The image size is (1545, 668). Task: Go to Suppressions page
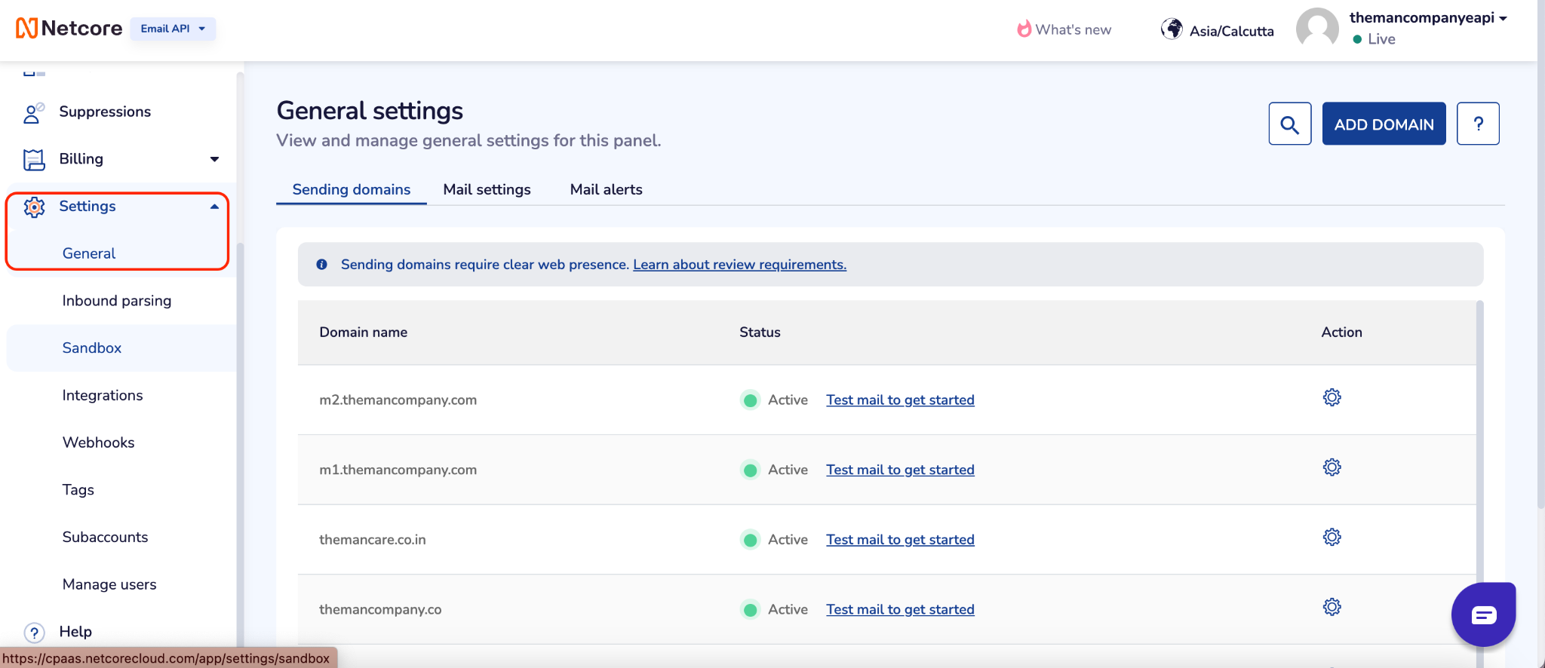pyautogui.click(x=105, y=112)
